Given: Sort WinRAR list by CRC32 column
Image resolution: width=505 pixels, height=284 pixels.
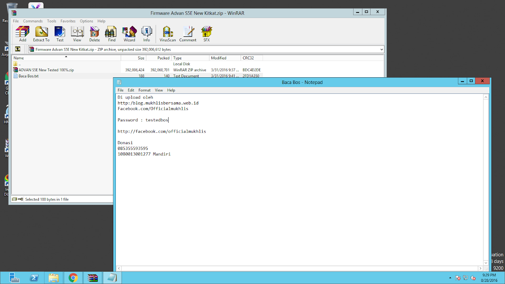Looking at the screenshot, I should (252, 58).
